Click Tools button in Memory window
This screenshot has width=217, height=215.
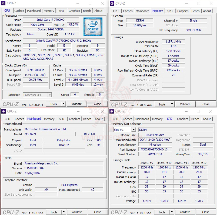coord(162,104)
